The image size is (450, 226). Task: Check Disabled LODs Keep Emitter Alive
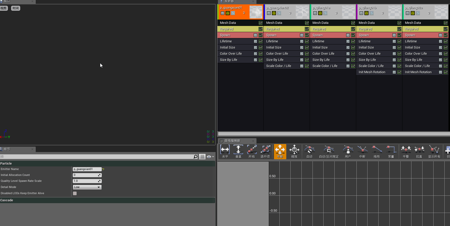tap(75, 193)
